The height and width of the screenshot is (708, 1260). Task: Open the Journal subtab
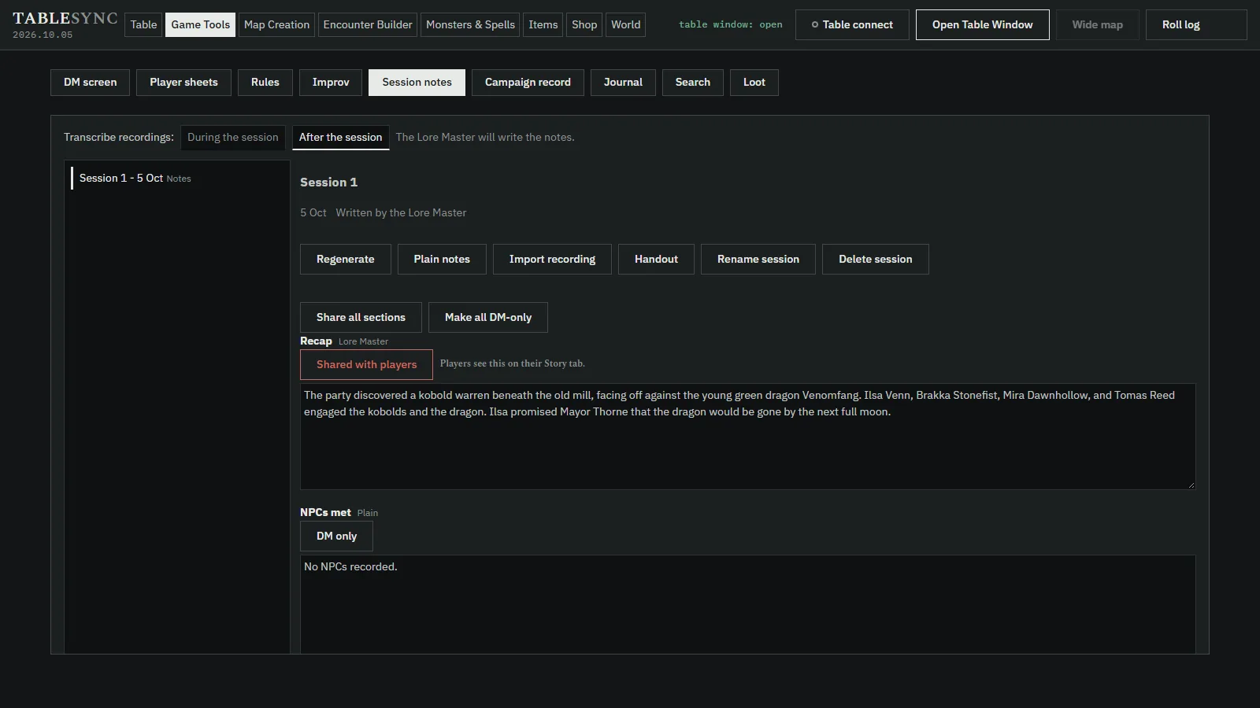click(623, 83)
